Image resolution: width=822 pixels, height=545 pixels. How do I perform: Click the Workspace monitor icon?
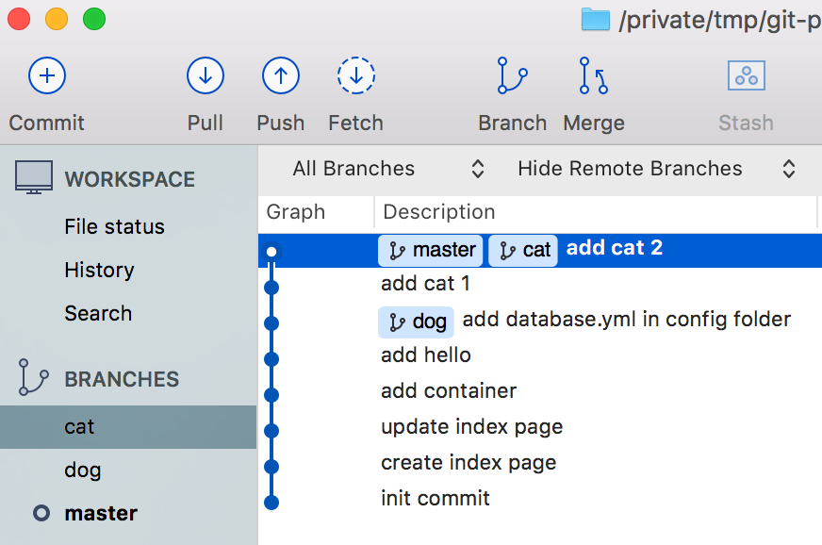[34, 177]
